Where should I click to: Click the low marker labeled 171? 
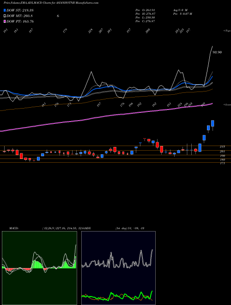click(x=69, y=104)
